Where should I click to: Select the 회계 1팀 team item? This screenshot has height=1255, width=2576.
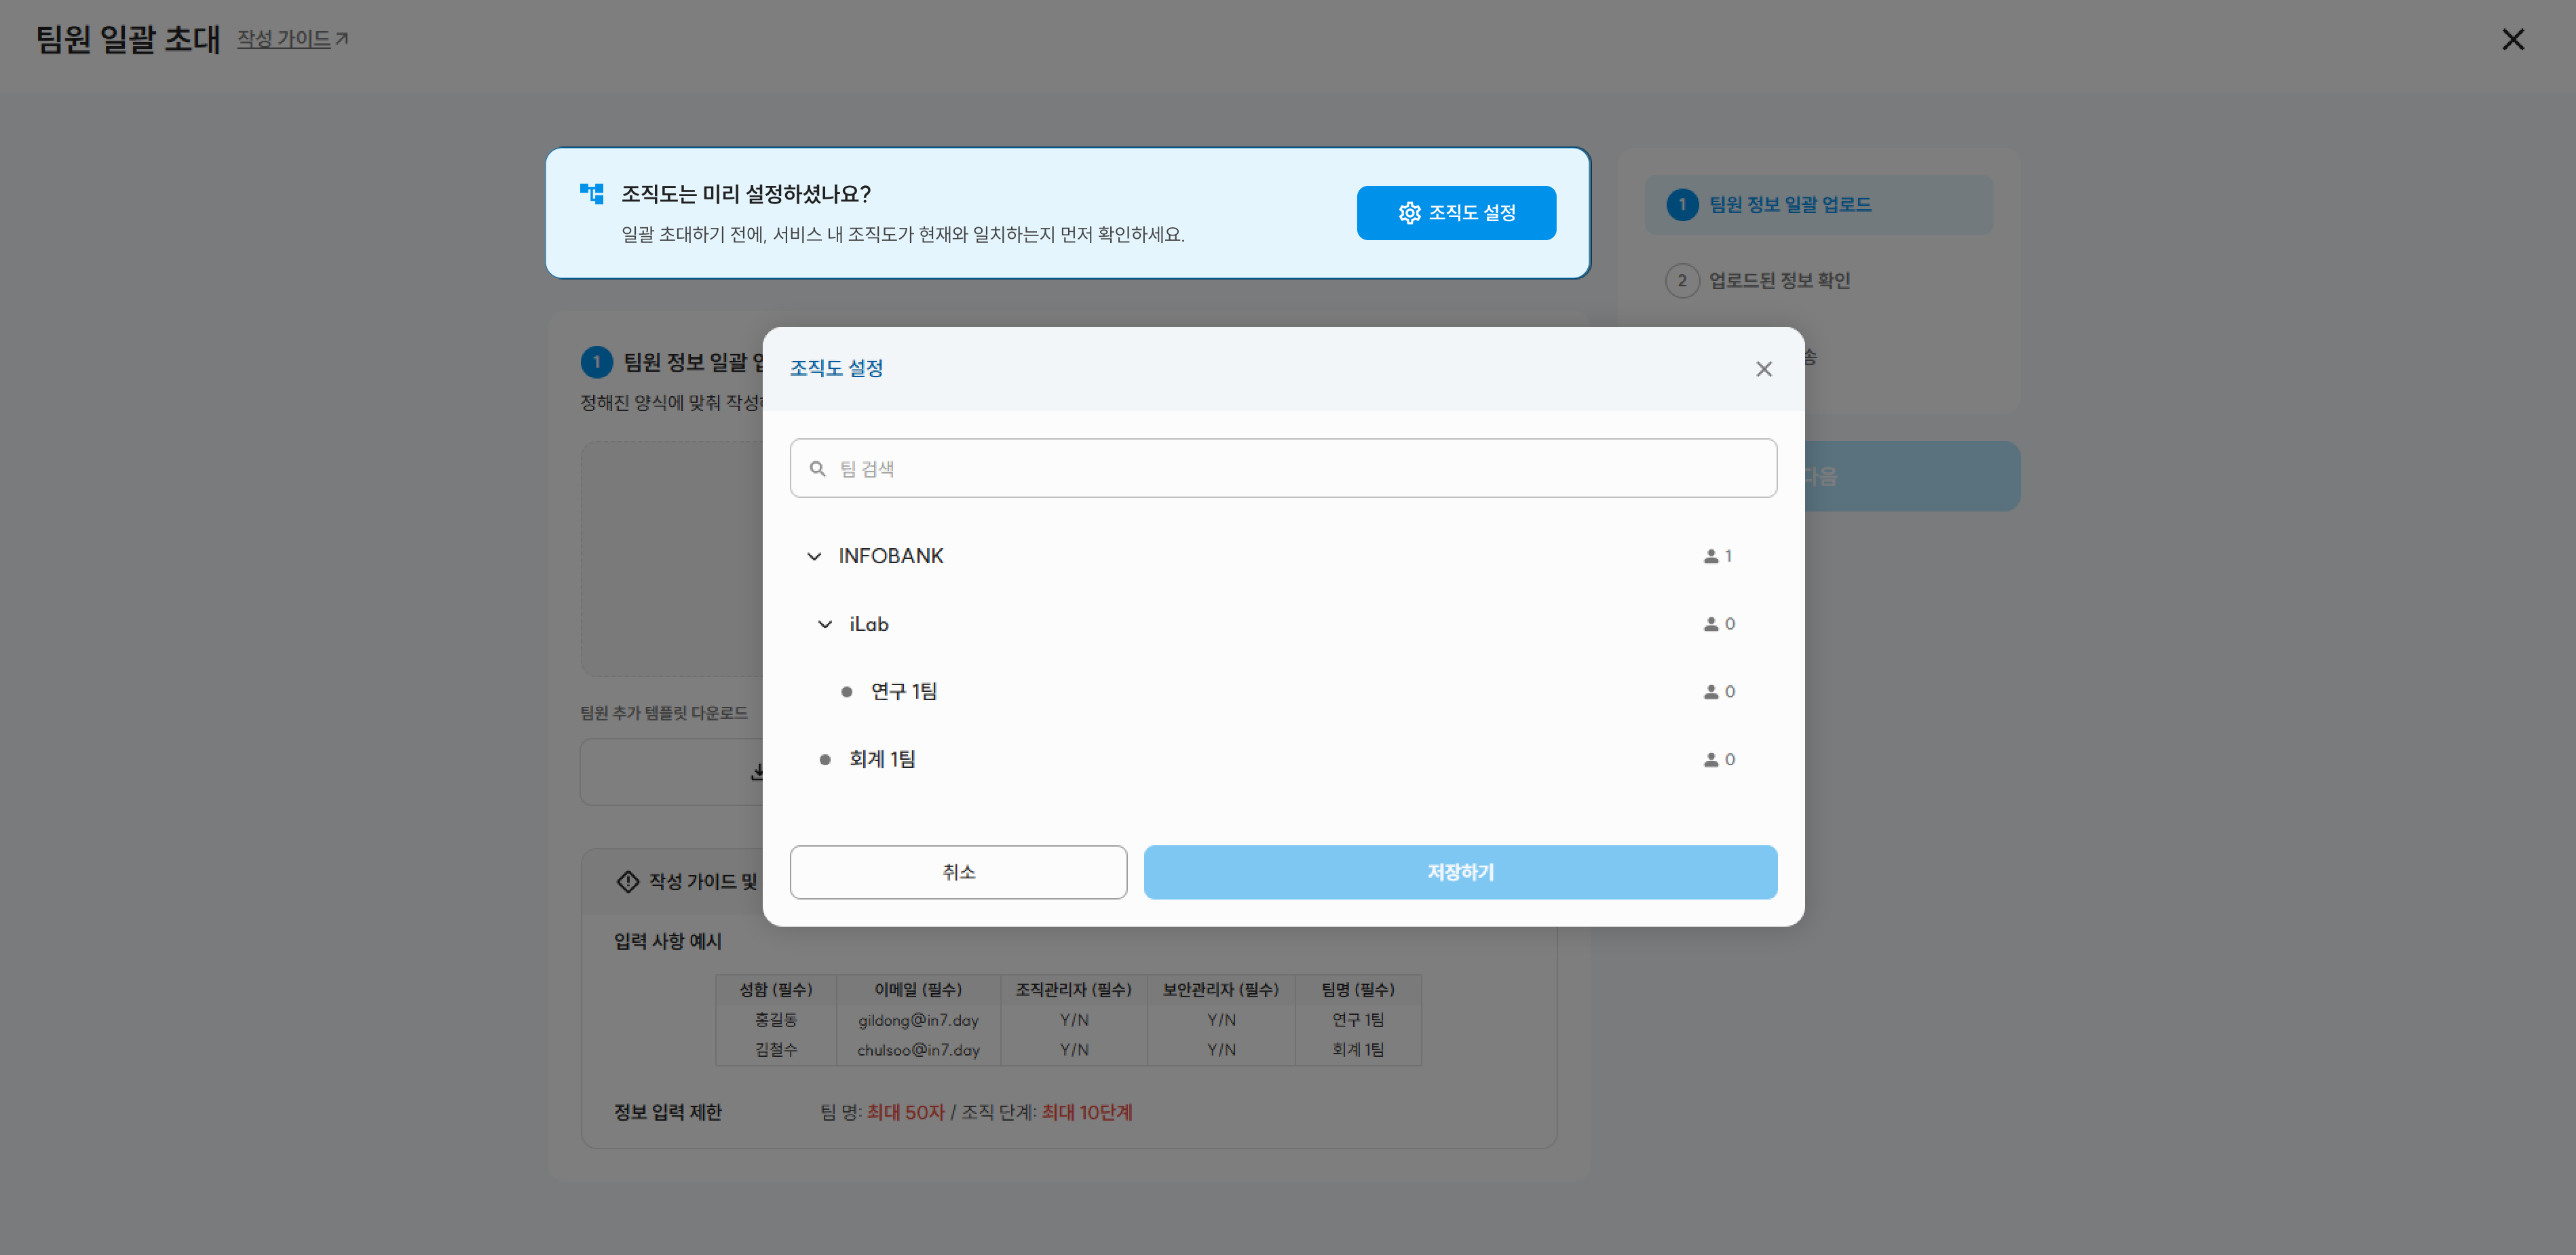[x=882, y=760]
